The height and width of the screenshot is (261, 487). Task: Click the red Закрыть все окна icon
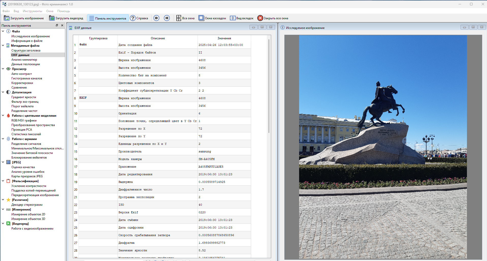click(x=260, y=18)
